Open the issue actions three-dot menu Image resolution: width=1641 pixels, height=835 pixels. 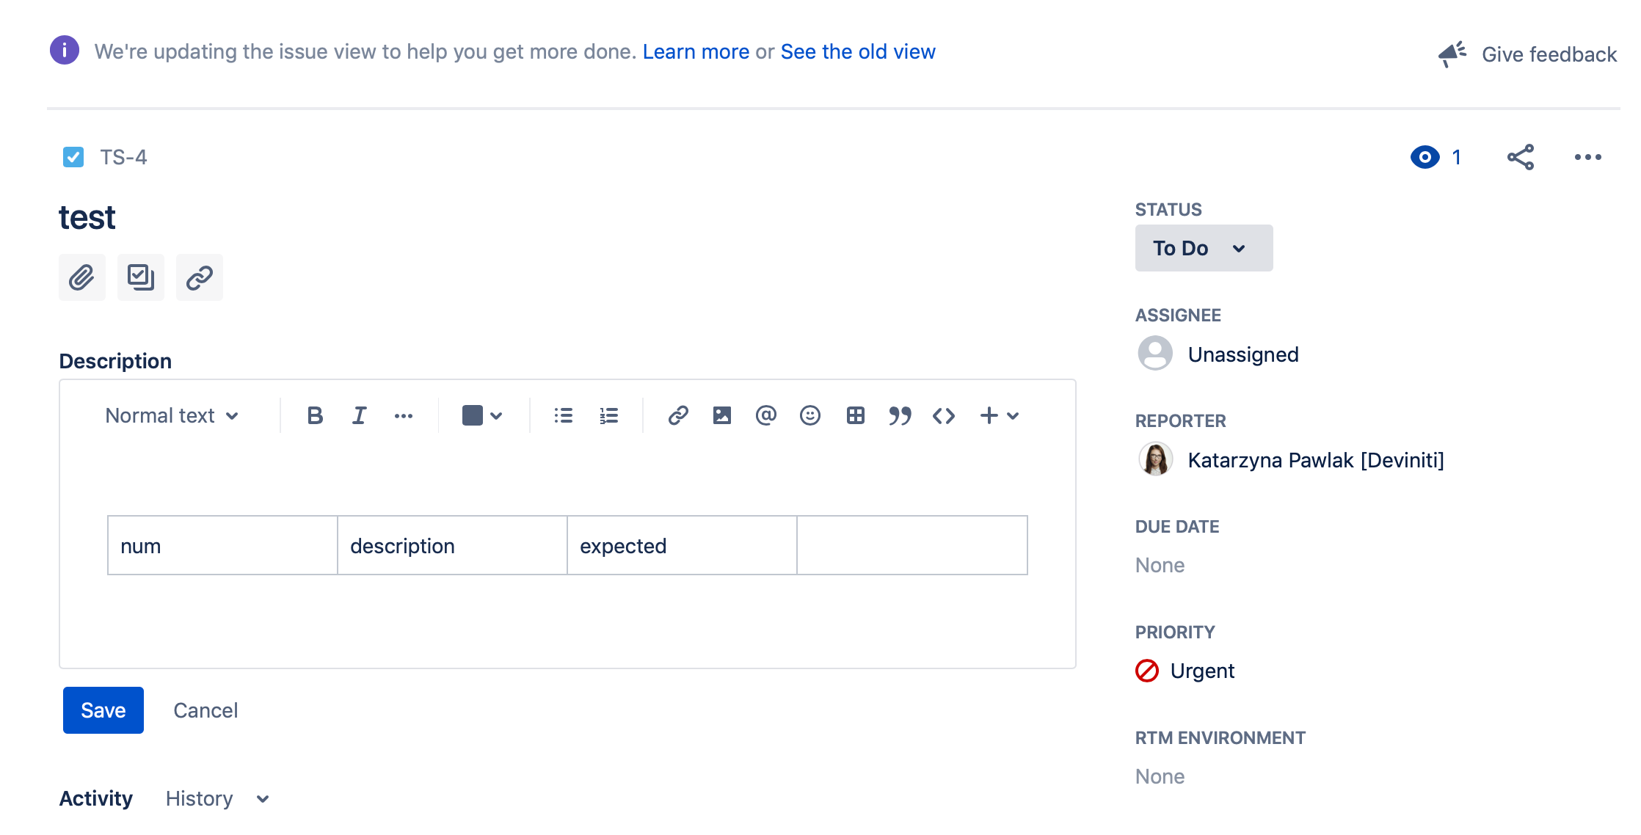tap(1587, 157)
